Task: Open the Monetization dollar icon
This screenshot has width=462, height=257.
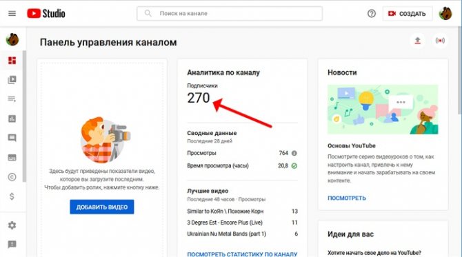Action: tap(12, 196)
